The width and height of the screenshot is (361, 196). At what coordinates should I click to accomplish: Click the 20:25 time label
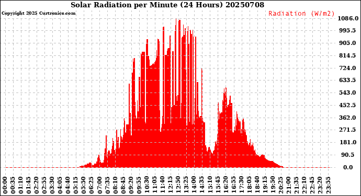[280, 186]
